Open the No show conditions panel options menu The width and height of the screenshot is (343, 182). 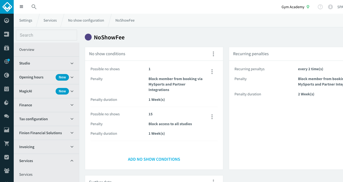click(213, 54)
